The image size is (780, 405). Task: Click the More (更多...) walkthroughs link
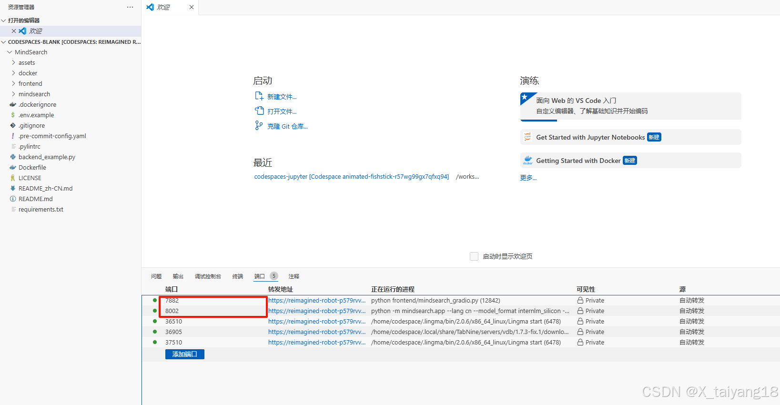point(528,178)
